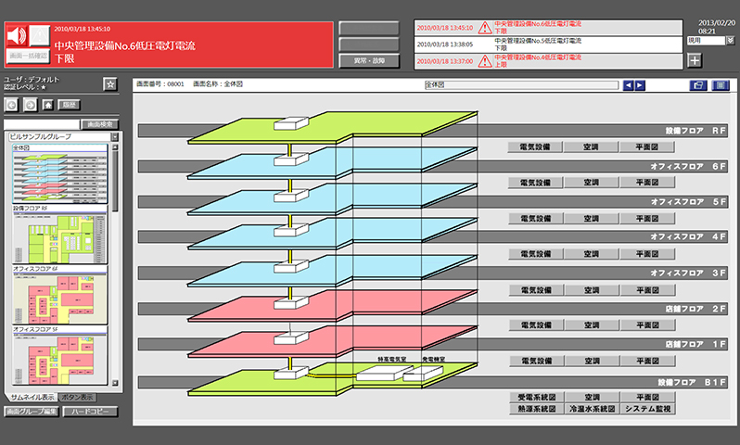Viewport: 740px width, 445px height.
Task: Click the 異常・故障 button
Action: click(x=368, y=61)
